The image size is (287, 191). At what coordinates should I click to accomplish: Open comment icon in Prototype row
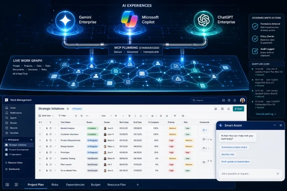(50, 152)
